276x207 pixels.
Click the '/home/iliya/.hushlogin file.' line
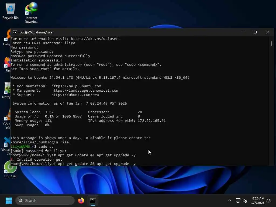tap(41, 142)
